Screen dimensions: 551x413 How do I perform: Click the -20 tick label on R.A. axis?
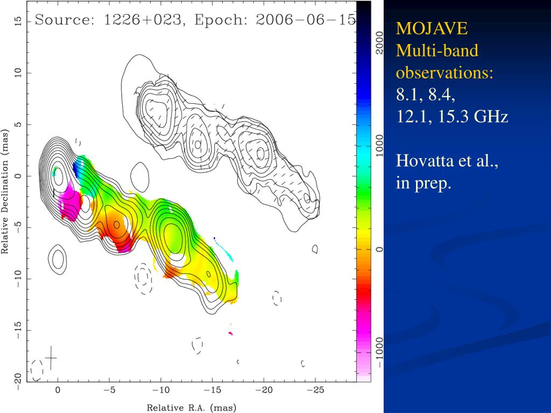(x=264, y=390)
